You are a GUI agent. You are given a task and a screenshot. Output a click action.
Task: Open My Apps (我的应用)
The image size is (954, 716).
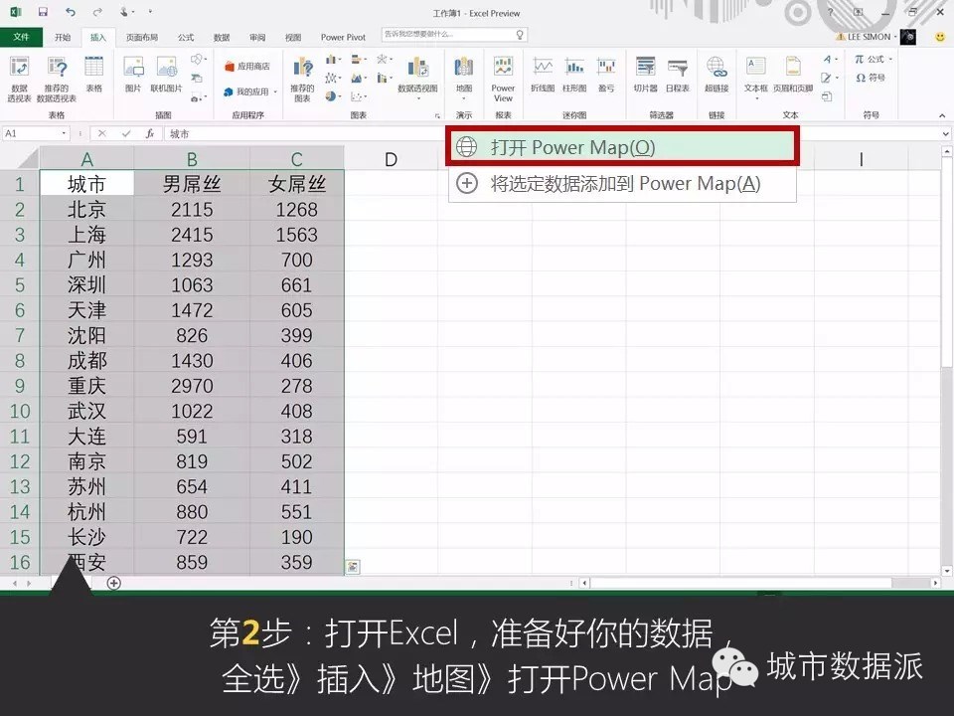[249, 91]
